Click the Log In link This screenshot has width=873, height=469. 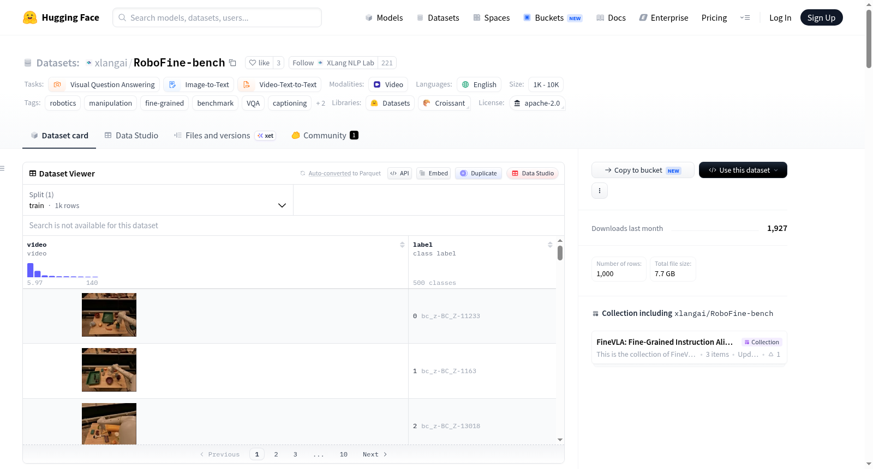coord(780,17)
